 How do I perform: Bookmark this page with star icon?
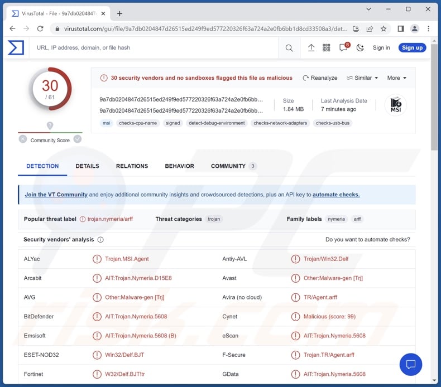[x=384, y=28]
